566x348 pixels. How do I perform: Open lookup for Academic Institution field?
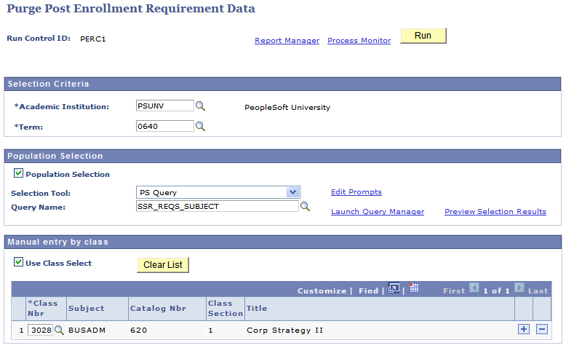200,106
